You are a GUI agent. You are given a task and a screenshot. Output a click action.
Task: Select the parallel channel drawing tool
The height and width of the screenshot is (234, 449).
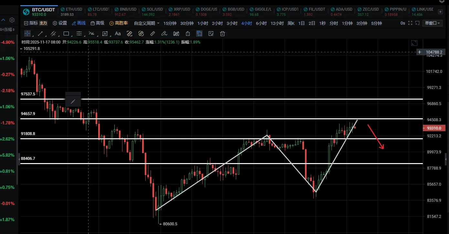(x=53, y=34)
